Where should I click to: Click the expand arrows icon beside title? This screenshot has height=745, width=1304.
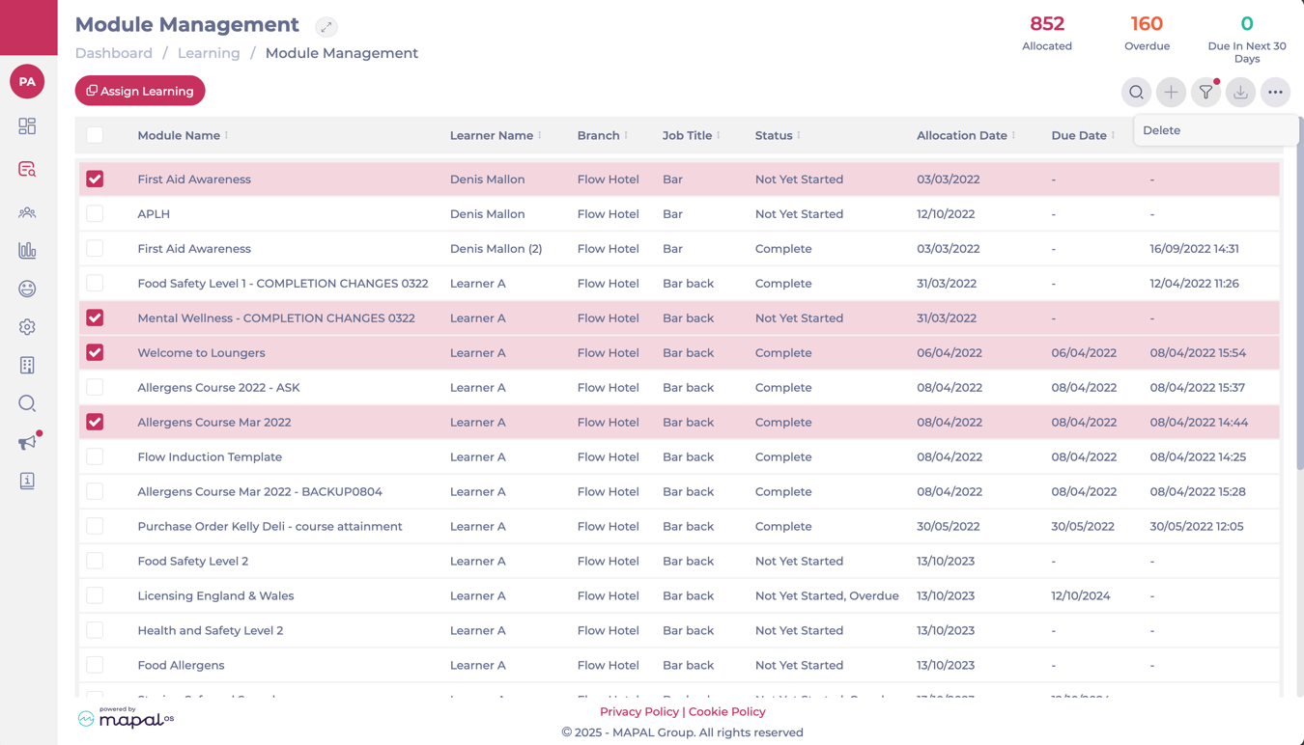326,27
